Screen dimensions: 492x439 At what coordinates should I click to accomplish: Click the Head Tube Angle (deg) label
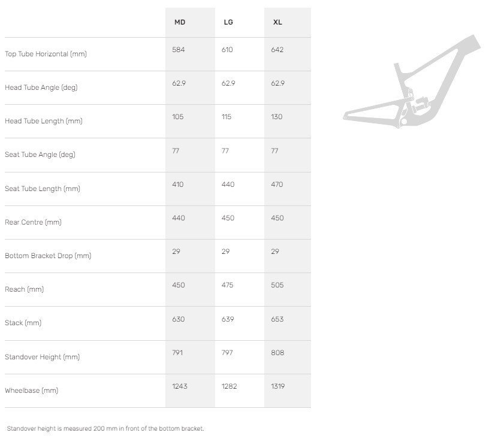tap(41, 87)
